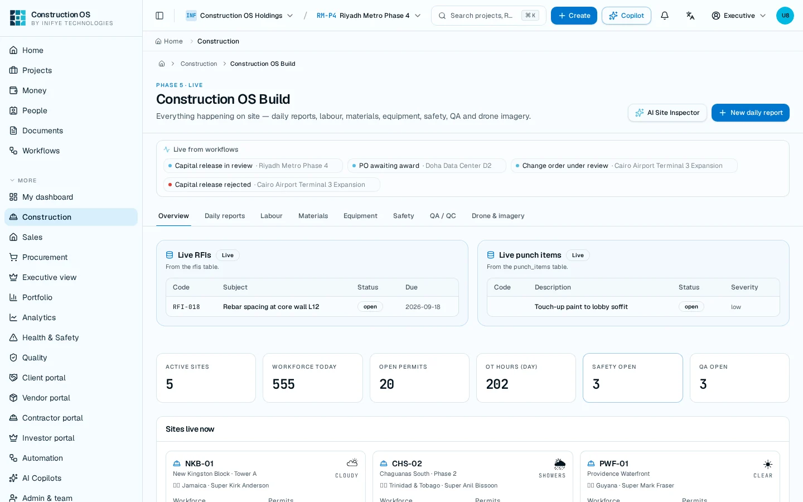The width and height of the screenshot is (803, 502).
Task: Switch to the Daily reports tab
Action: (225, 216)
